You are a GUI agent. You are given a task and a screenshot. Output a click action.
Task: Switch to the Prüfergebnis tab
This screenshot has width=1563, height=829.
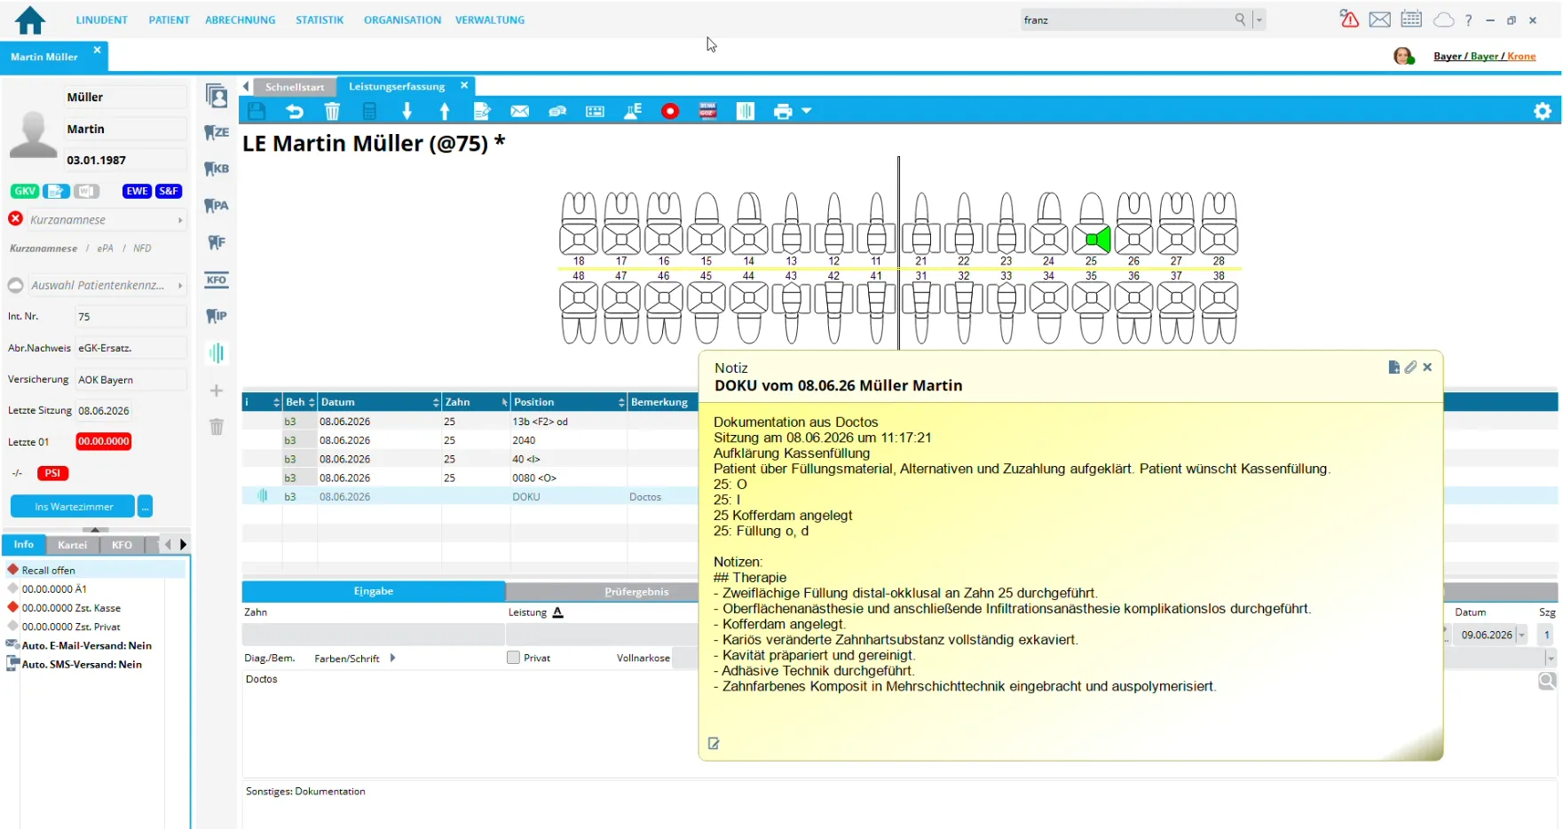coord(636,591)
